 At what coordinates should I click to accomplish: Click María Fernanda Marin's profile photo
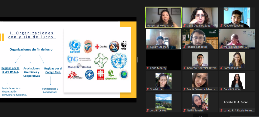point(200,81)
